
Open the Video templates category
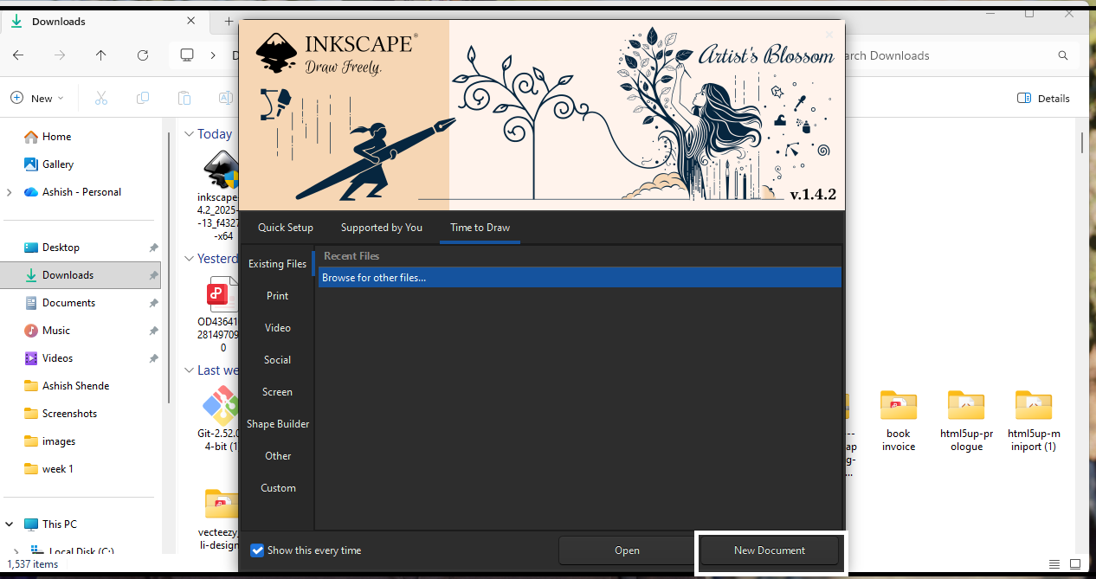[x=277, y=328]
